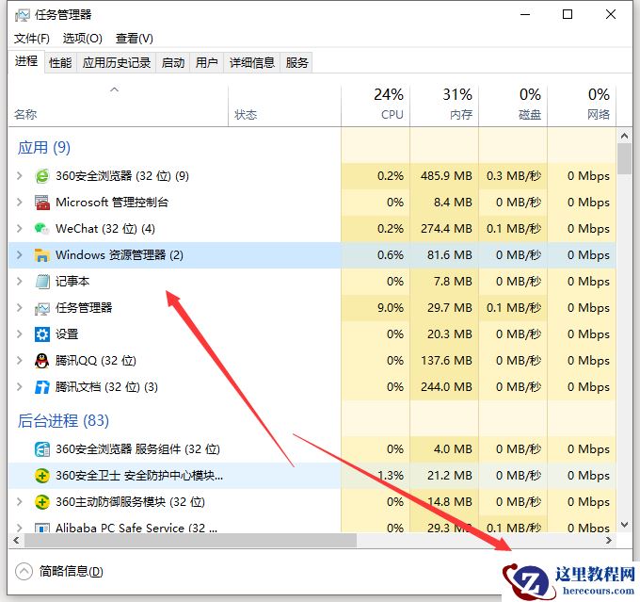Open the 文件(F) menu
Screen dimensions: 640x602
32,39
